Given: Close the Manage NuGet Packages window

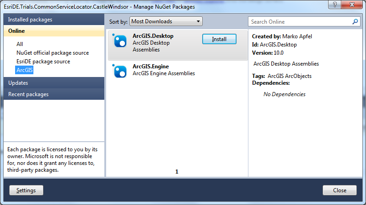Looking at the screenshot, I should pos(352,5).
